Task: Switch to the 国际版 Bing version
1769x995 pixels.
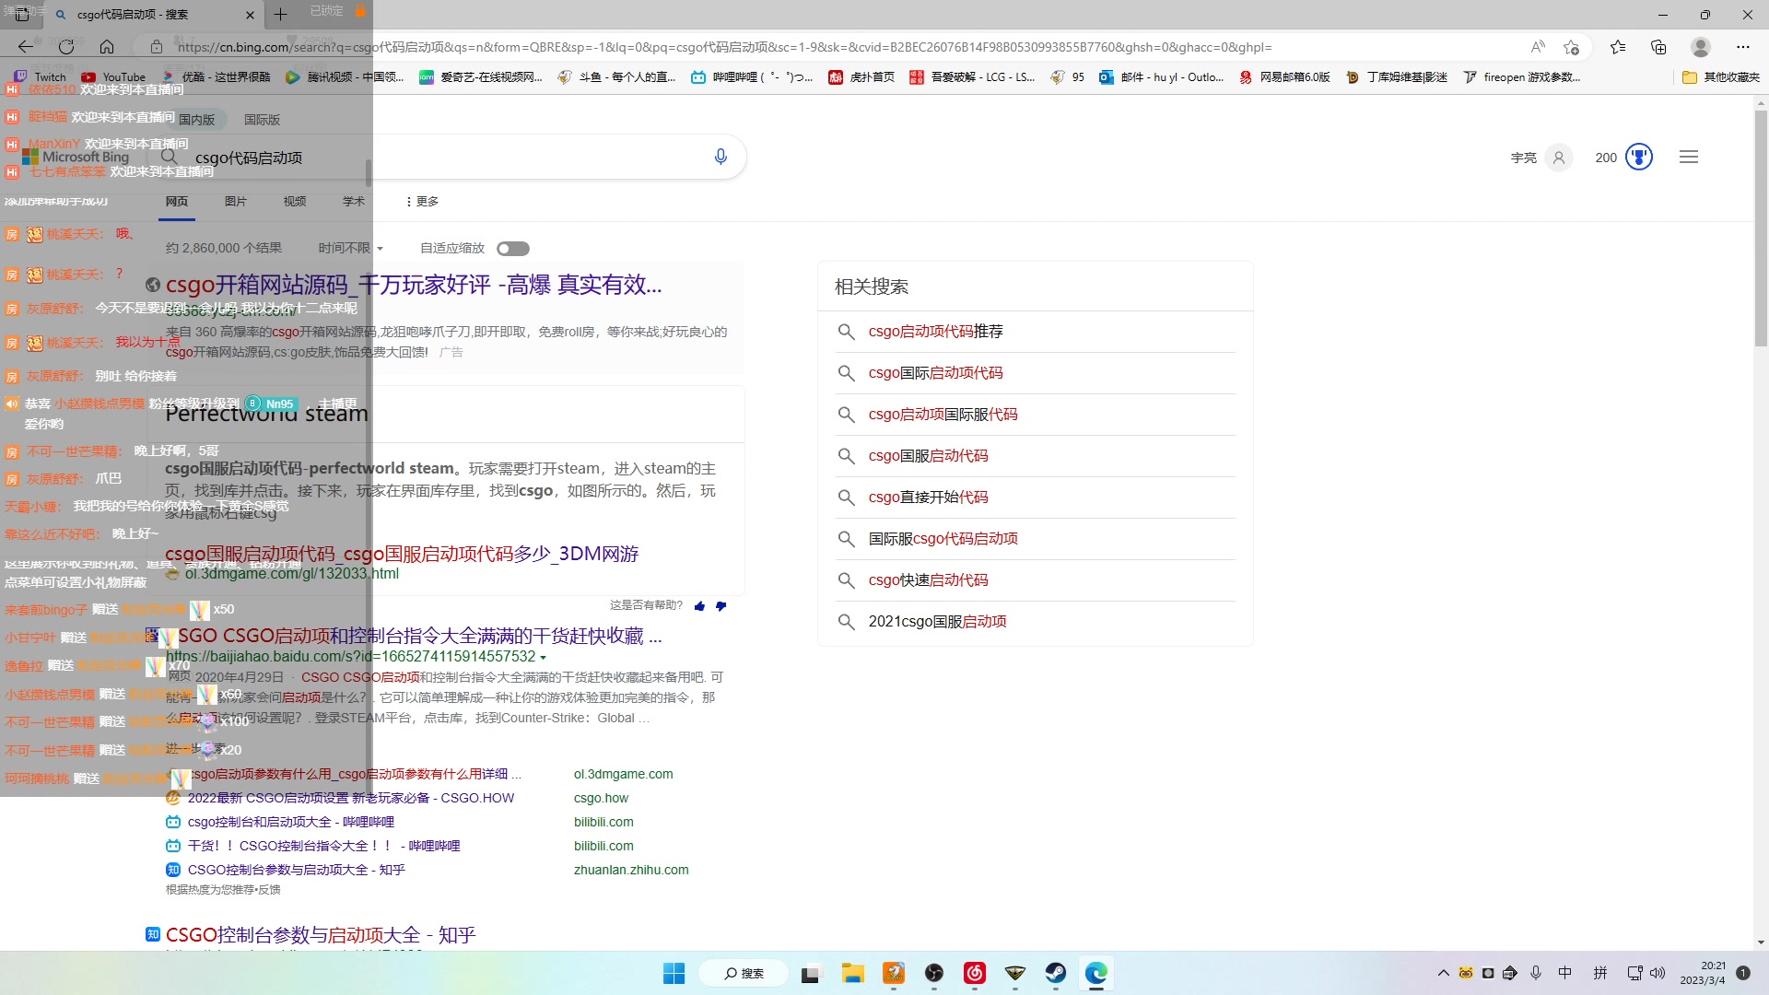Action: coord(262,120)
